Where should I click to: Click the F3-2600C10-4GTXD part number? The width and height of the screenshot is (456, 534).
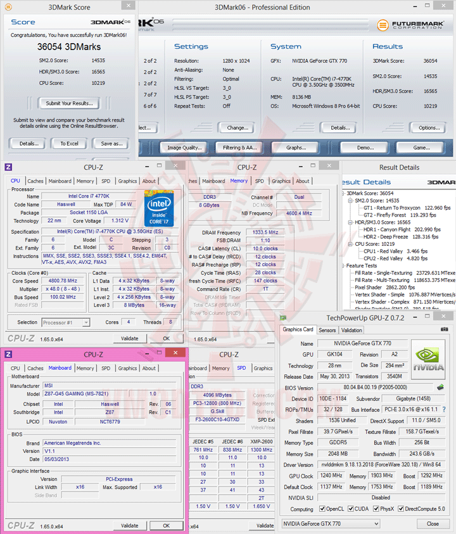[x=217, y=419]
